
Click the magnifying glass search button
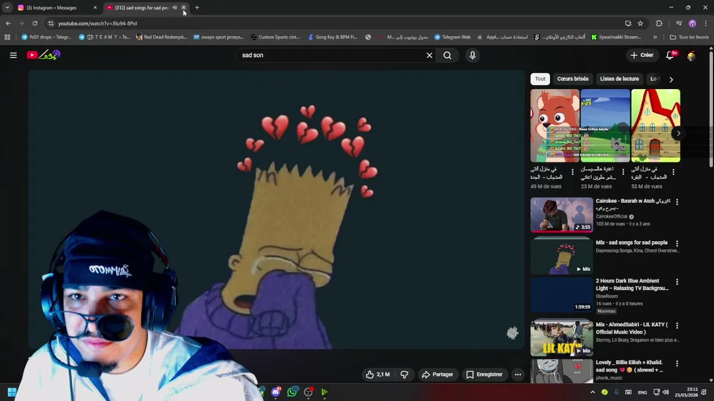pyautogui.click(x=447, y=55)
